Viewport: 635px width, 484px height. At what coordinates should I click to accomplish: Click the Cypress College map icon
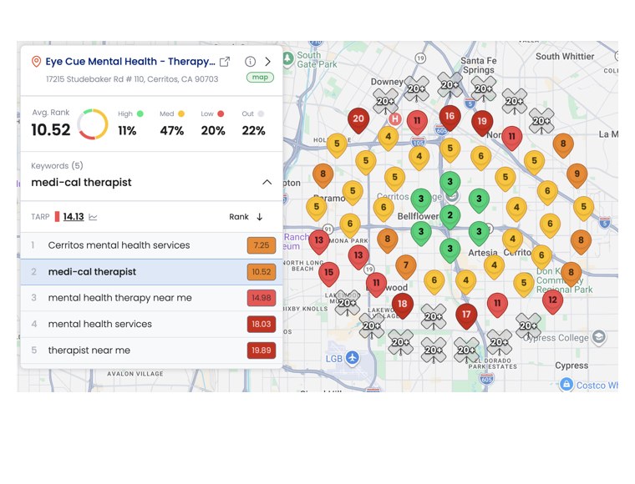(599, 337)
